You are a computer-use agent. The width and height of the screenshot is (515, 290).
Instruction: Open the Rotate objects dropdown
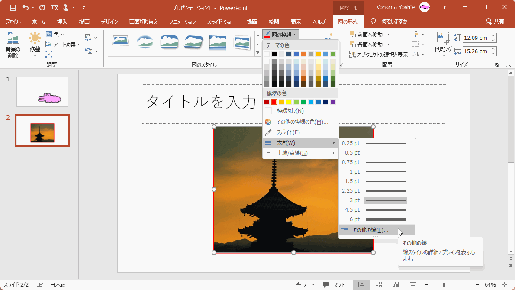[x=418, y=54]
